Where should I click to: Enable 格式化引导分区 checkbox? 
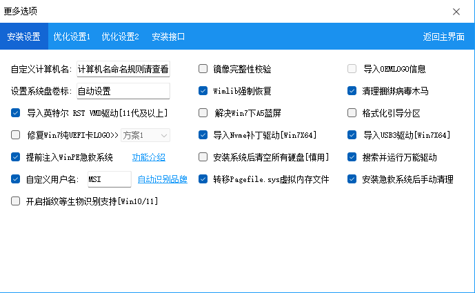point(352,112)
